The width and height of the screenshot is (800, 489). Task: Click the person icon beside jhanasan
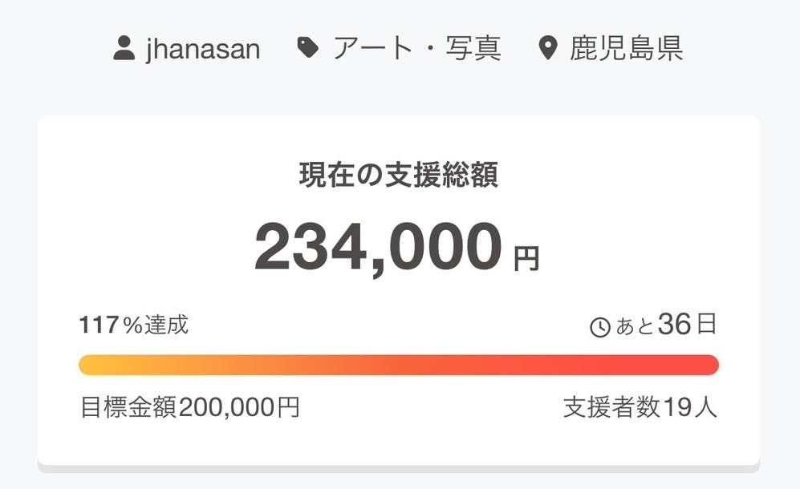pyautogui.click(x=124, y=49)
